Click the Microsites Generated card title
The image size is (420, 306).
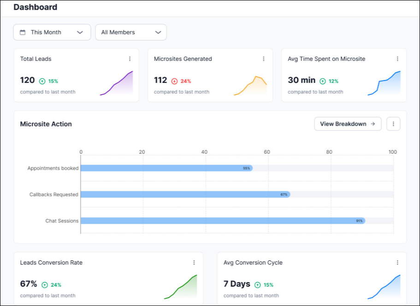(183, 59)
